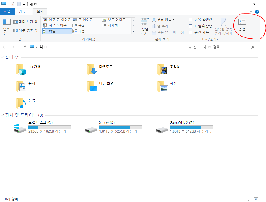266x202 pixels.
Task: Enable 숨긴 항목 checkbox
Action: point(191,32)
